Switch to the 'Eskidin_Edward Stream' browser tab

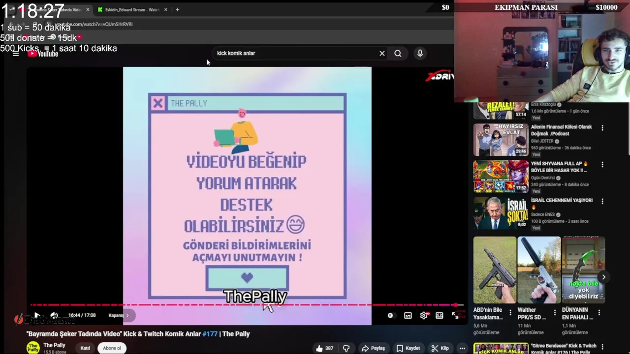click(x=132, y=9)
